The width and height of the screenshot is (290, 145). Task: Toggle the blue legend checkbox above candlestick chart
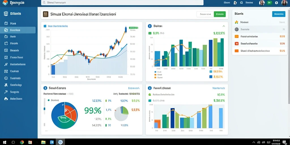[x=45, y=26]
